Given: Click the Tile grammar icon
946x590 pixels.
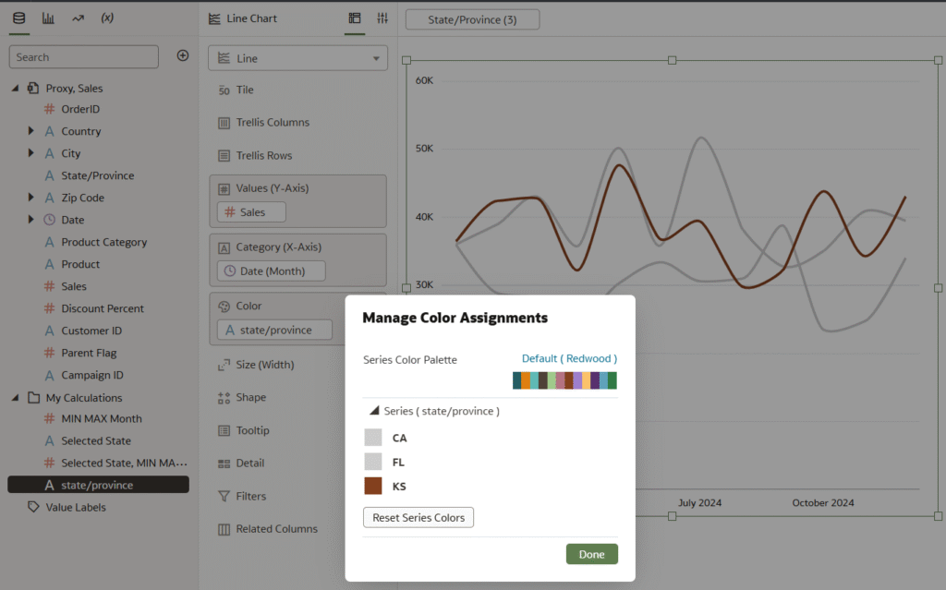Looking at the screenshot, I should tap(224, 90).
